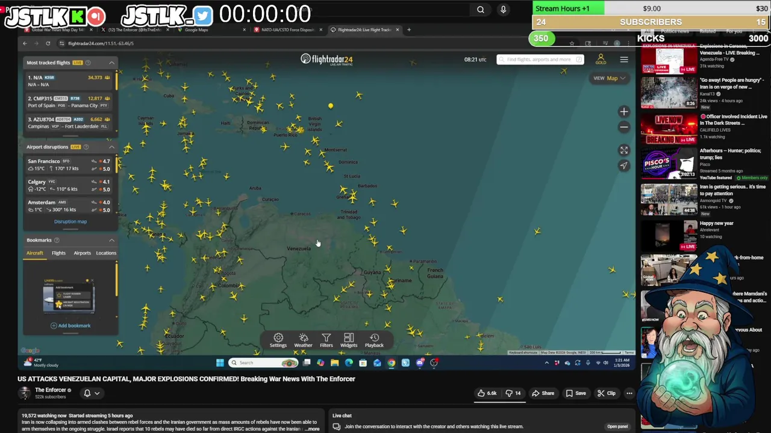This screenshot has height=433, width=771.
Task: Like the Enforcer livestream
Action: pos(487,393)
